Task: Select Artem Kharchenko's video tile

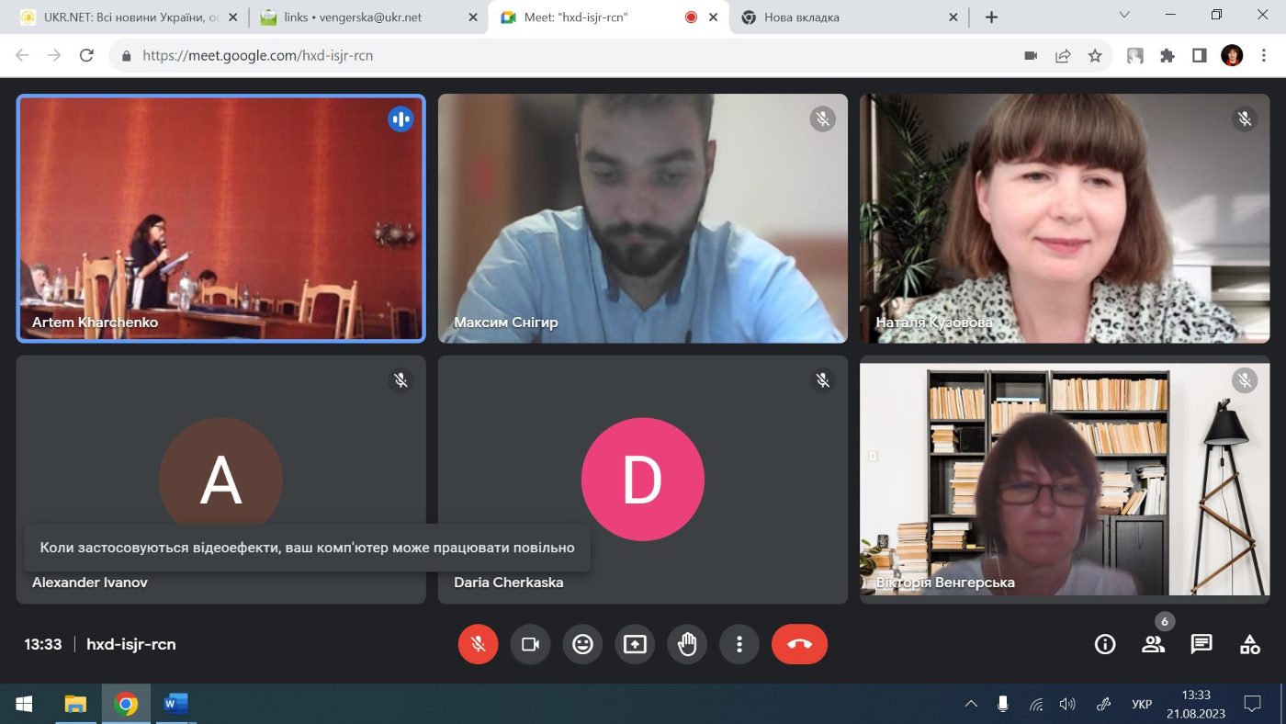Action: coord(220,219)
